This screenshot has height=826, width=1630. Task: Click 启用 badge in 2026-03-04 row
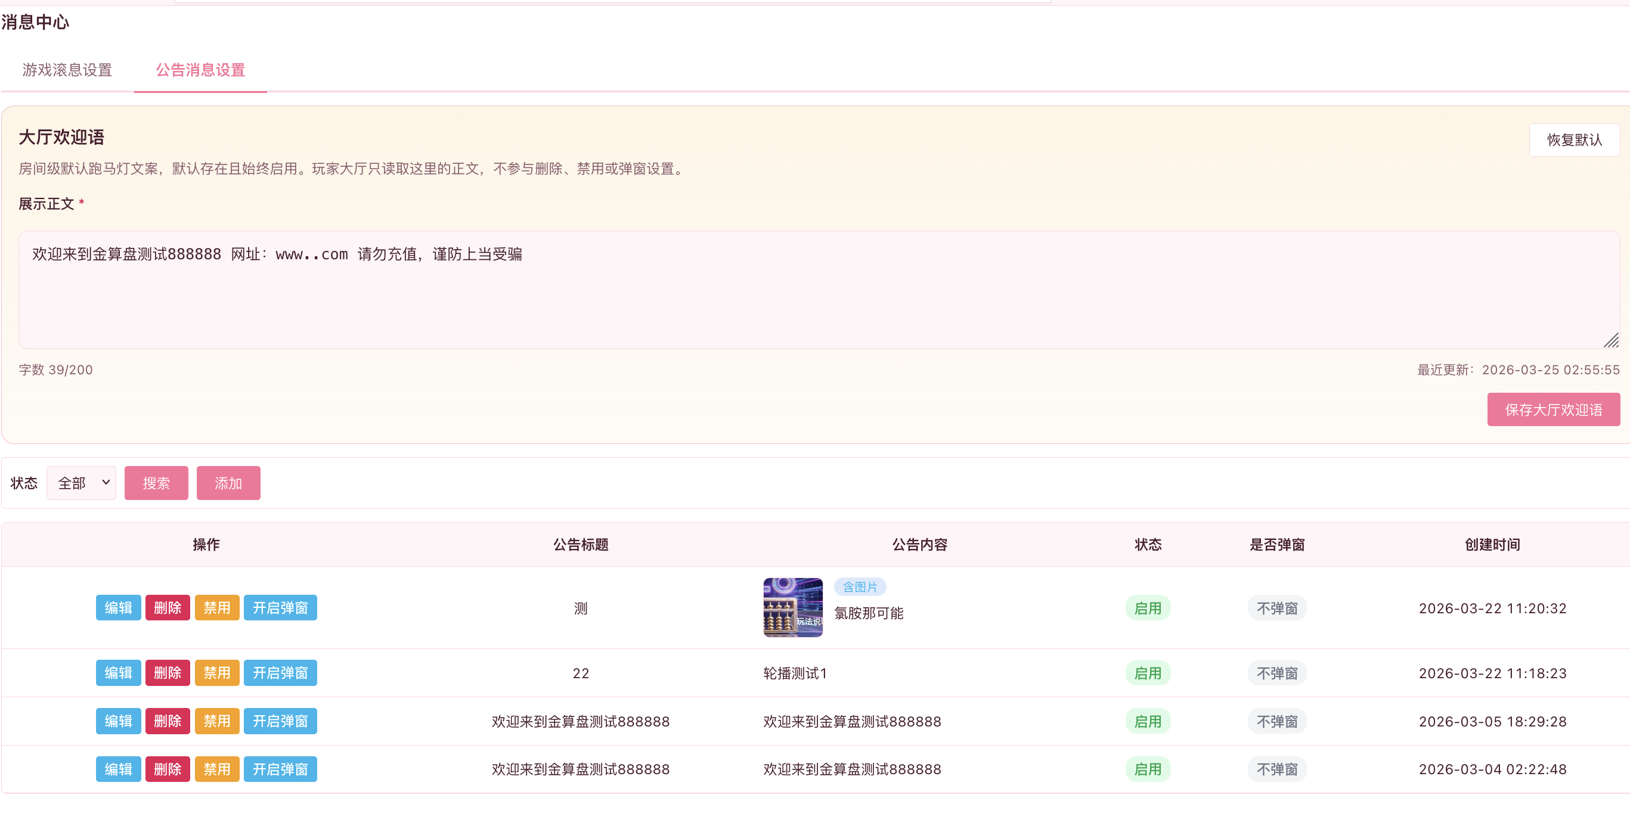click(x=1148, y=769)
